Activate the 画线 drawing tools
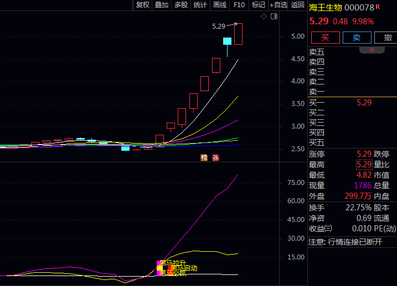The image size is (397, 286). tap(220, 5)
